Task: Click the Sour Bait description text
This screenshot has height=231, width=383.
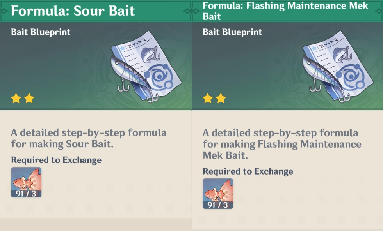Action: click(89, 138)
